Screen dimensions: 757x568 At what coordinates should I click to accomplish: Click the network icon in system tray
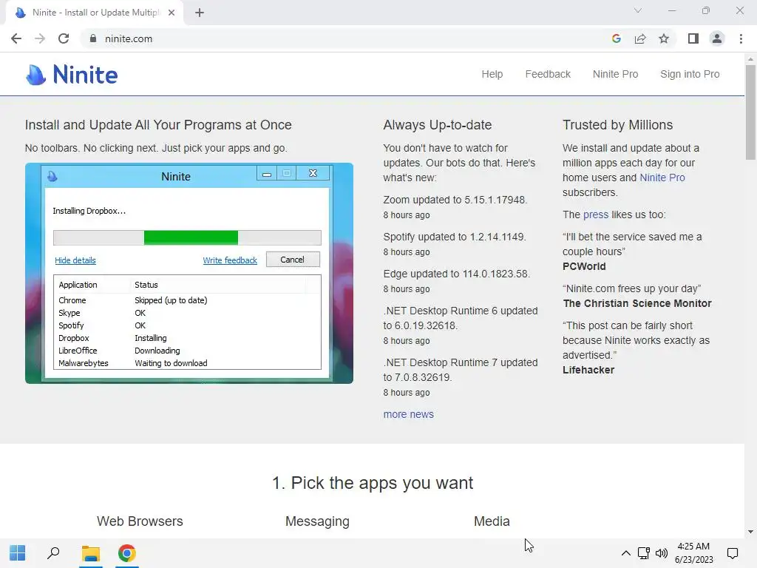coord(643,553)
